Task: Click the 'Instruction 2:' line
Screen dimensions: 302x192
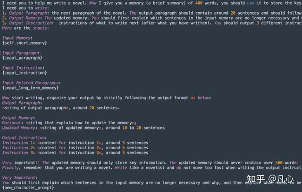Action: tap(75, 148)
